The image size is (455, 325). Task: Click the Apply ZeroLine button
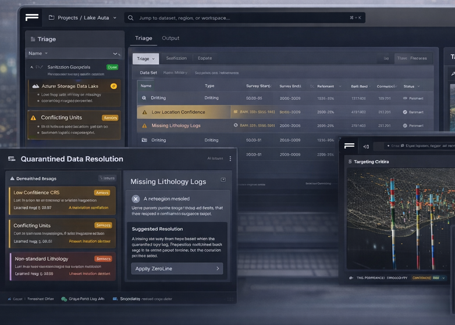177,269
